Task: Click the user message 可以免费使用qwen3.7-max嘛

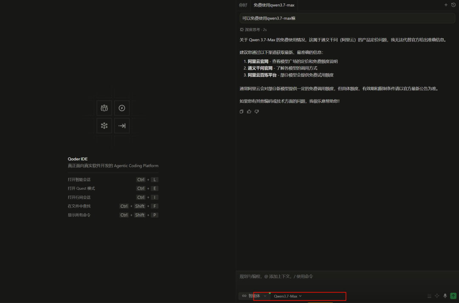Action: pos(347,18)
